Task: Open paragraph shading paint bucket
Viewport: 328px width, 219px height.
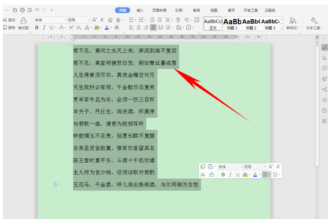Action: pyautogui.click(x=178, y=28)
